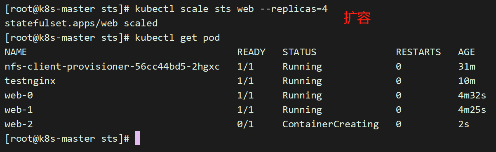Image resolution: width=496 pixels, height=152 pixels.
Task: Click the READY column header
Action: (252, 52)
